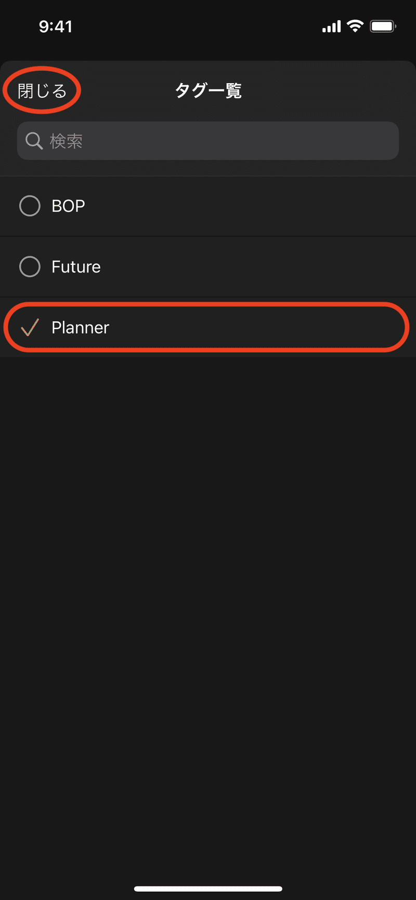Click the 検索 search field
The width and height of the screenshot is (416, 900).
tap(208, 141)
